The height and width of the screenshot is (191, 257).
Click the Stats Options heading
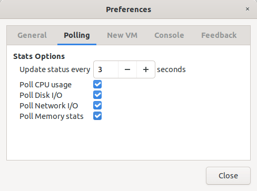(x=39, y=56)
